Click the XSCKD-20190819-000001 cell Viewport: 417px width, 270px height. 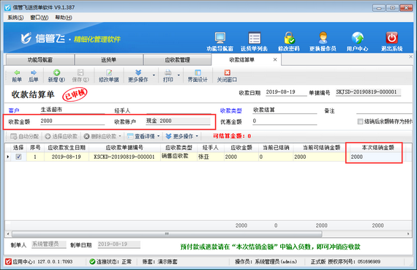click(x=124, y=157)
